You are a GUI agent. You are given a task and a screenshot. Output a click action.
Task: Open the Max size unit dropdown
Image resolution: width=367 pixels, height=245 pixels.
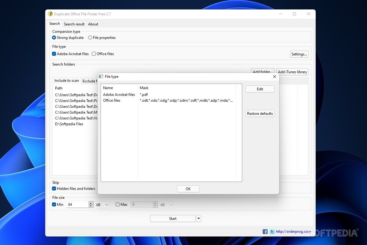pyautogui.click(x=166, y=205)
